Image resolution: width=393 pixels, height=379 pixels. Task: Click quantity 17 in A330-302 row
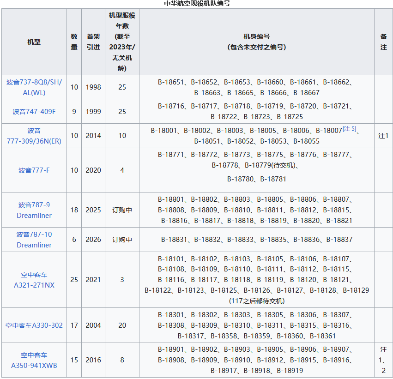pos(74,325)
